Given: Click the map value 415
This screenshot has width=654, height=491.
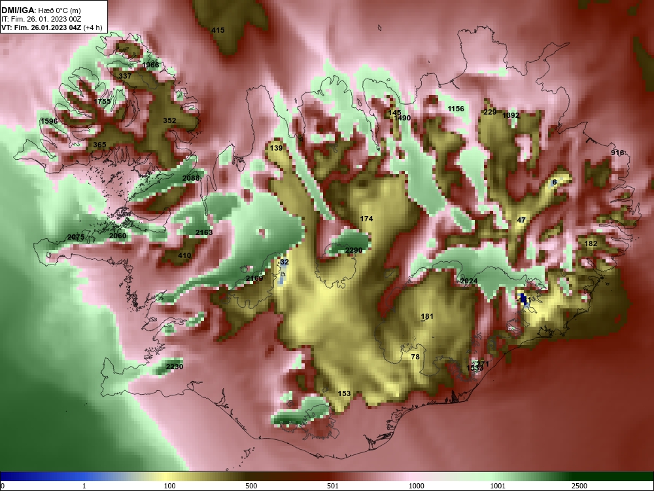Looking at the screenshot, I should click(x=218, y=30).
